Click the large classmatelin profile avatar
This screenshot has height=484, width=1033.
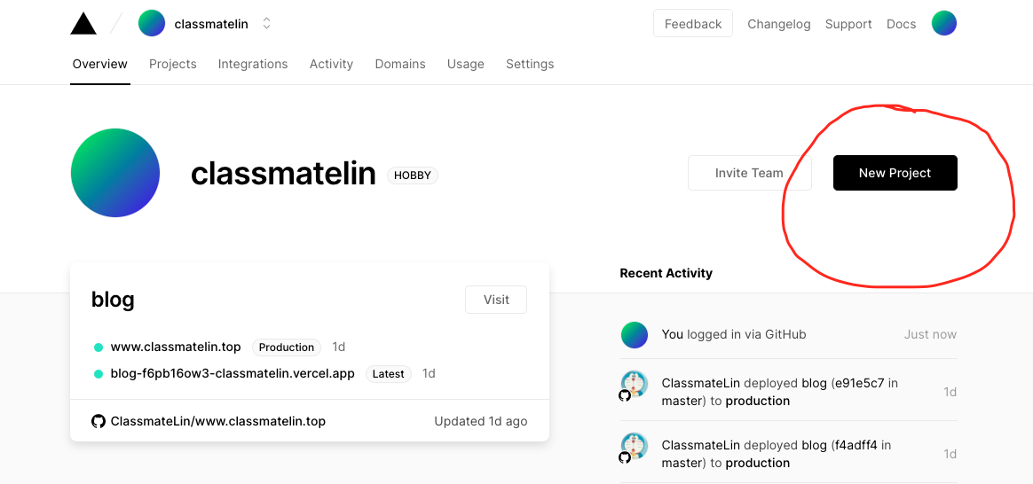(115, 173)
